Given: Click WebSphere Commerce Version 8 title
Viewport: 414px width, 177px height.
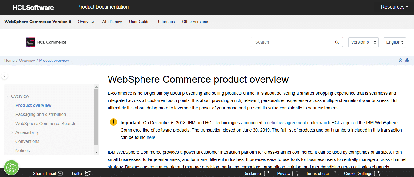Looking at the screenshot, I should (x=38, y=22).
